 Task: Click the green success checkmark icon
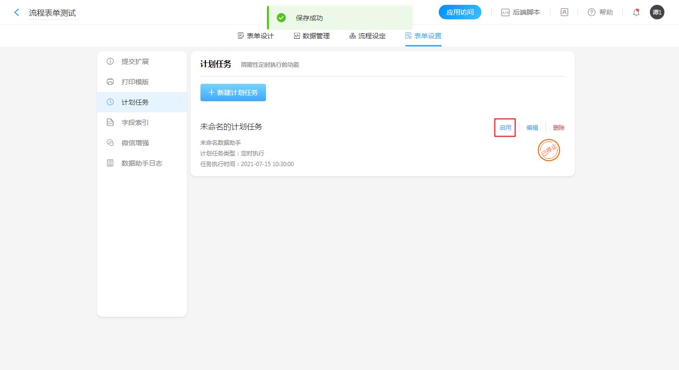(x=281, y=18)
